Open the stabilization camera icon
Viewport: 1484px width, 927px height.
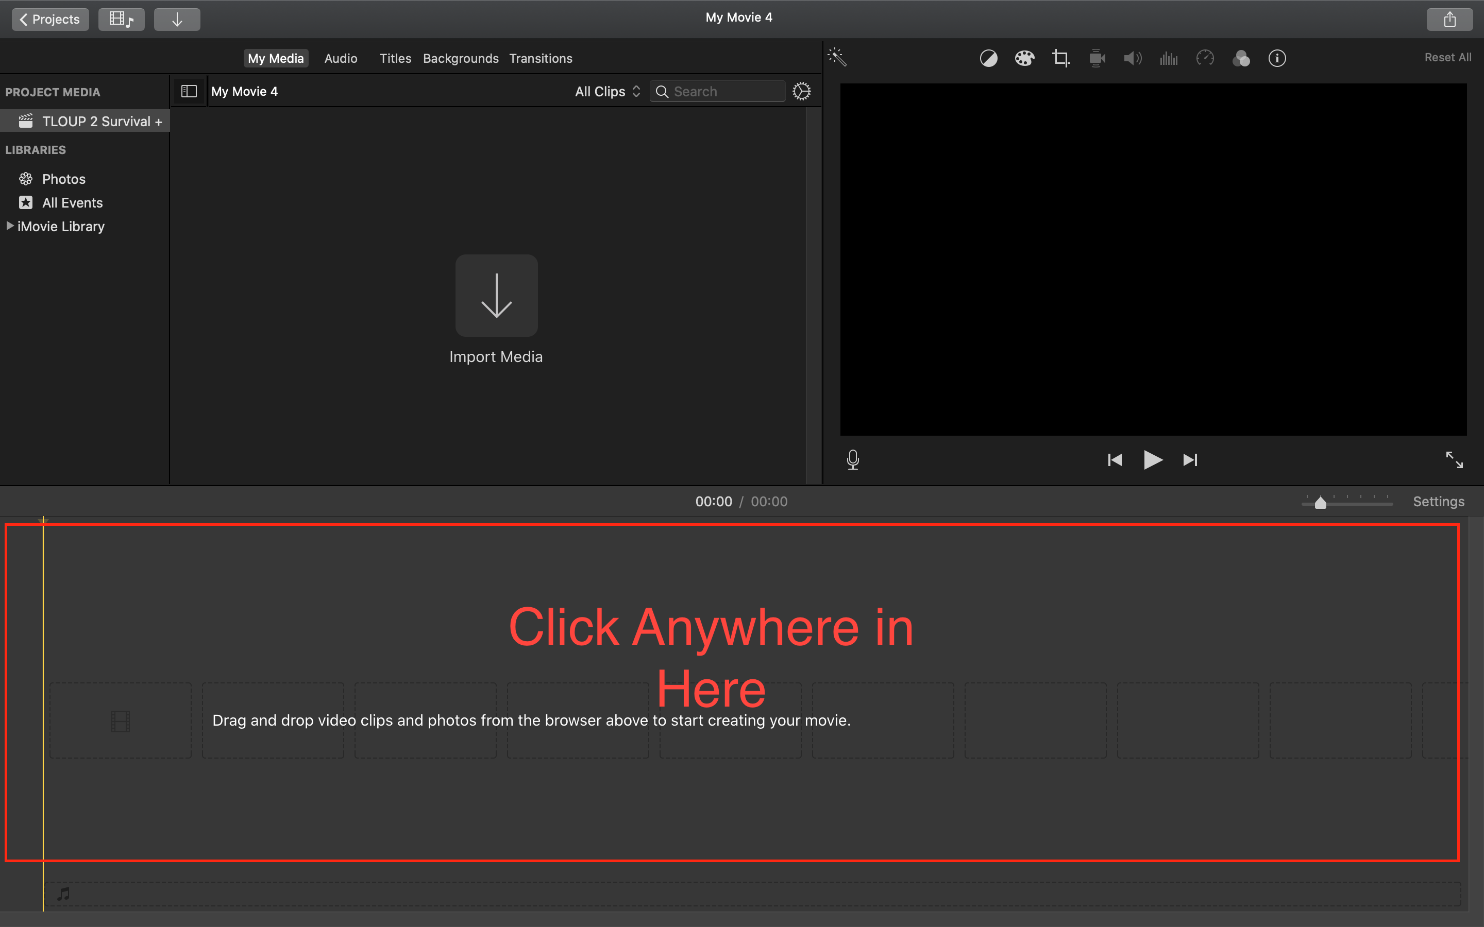(1097, 58)
